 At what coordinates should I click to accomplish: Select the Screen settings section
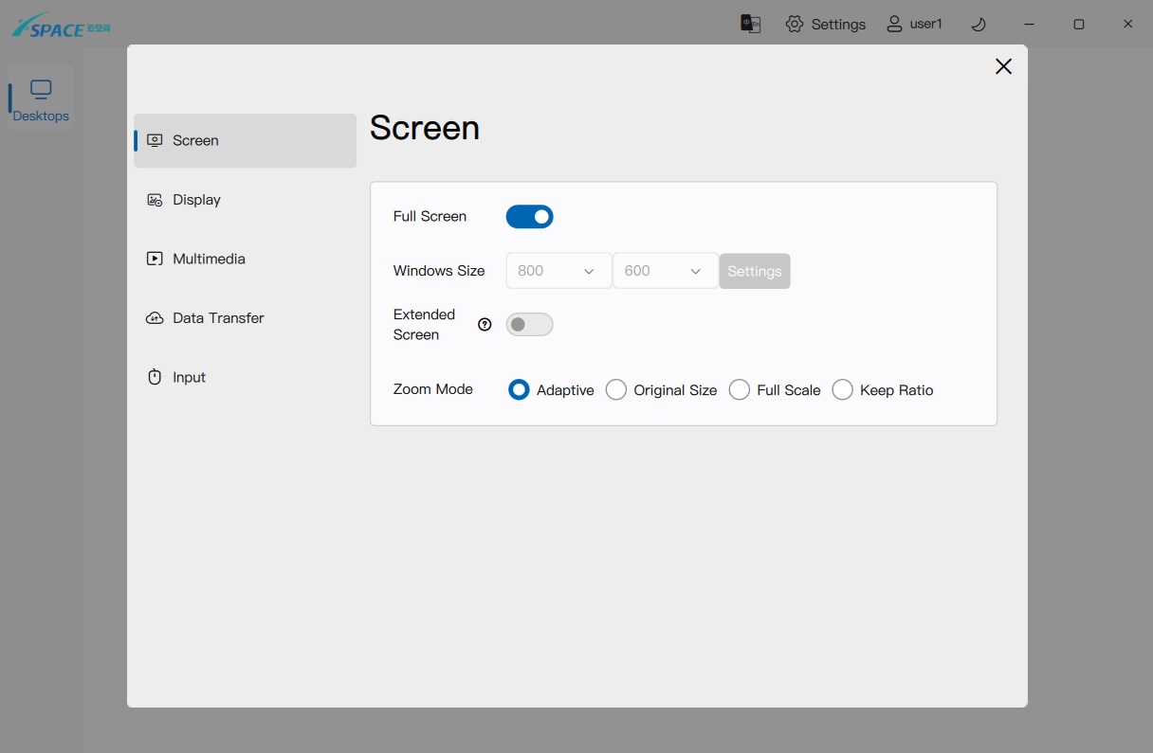[x=195, y=141]
